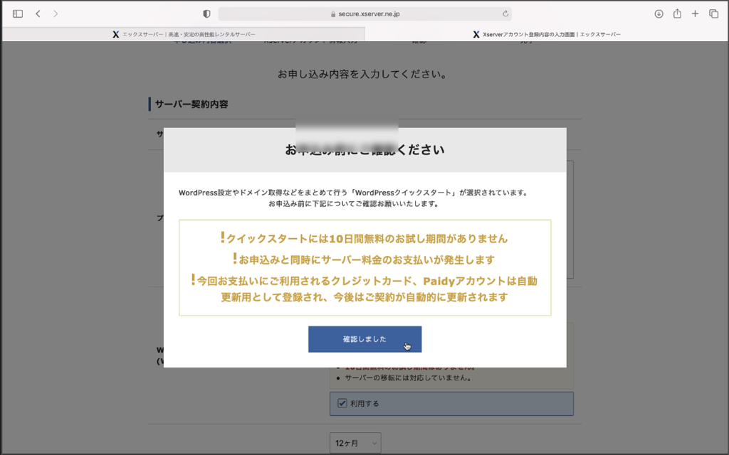Go forward with the forward arrow

coord(56,14)
